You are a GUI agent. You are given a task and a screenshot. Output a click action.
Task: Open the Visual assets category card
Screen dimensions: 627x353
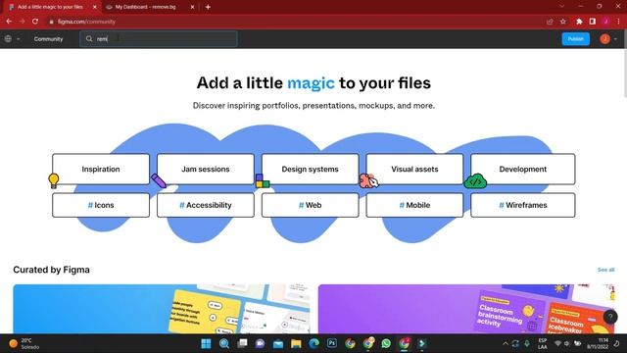(414, 169)
